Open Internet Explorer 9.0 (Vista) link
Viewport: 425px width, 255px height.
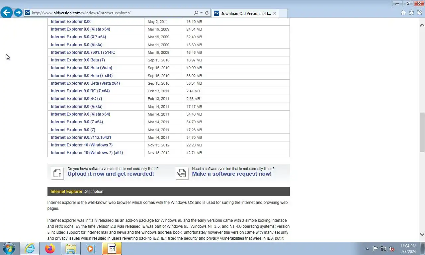pos(77,107)
